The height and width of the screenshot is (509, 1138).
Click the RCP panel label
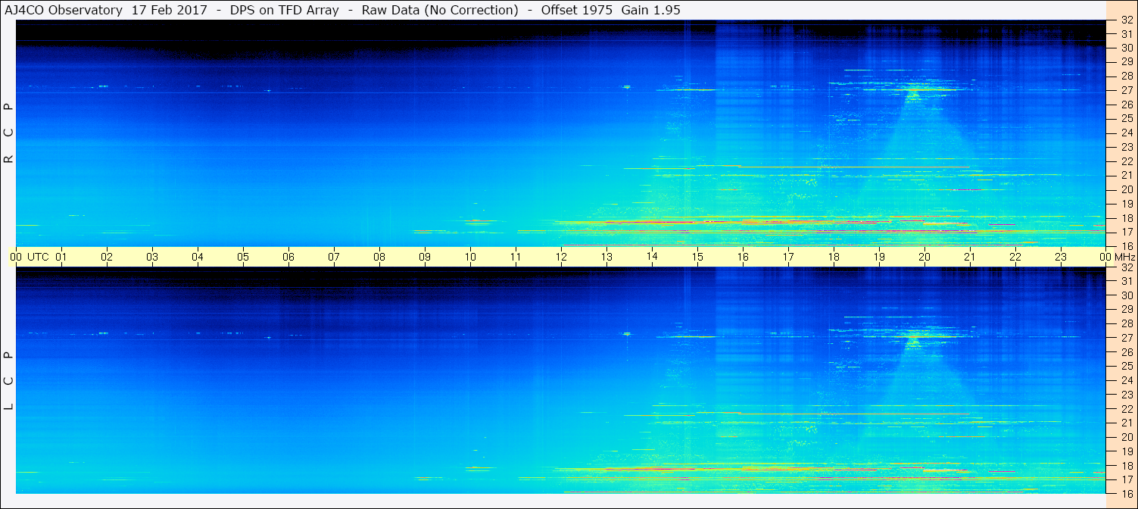coord(8,133)
